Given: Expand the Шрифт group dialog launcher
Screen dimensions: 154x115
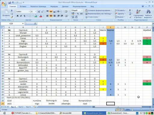Looking at the screenshot, I should click(x=43, y=20).
